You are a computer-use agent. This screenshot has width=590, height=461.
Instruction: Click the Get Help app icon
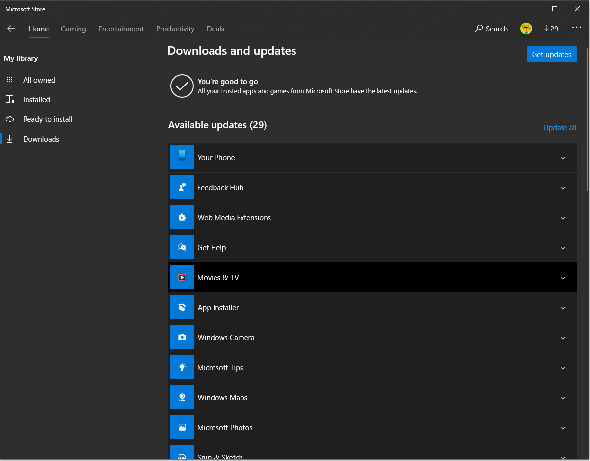(x=182, y=247)
